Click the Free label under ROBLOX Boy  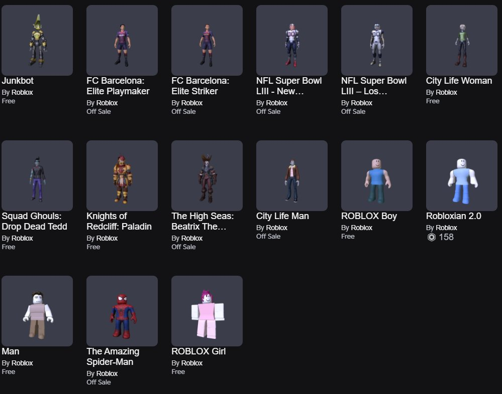[348, 237]
